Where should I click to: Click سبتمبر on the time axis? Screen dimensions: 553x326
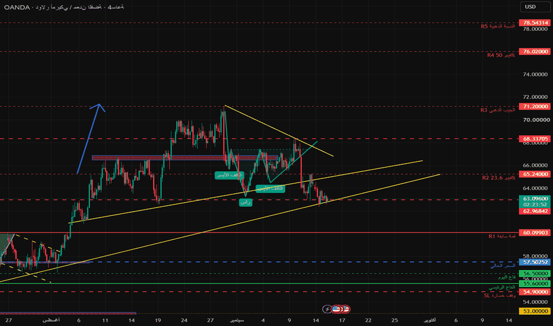(x=237, y=320)
